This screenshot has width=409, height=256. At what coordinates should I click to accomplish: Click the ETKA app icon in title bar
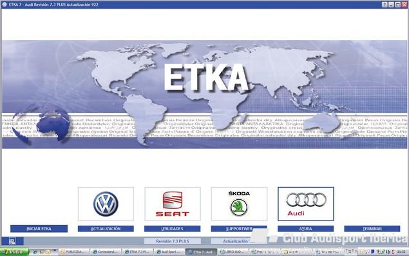[x=4, y=5]
